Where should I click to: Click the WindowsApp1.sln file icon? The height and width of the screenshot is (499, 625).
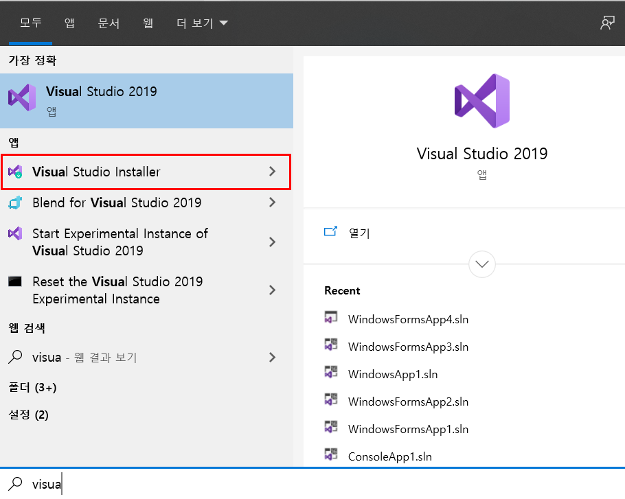pyautogui.click(x=331, y=372)
